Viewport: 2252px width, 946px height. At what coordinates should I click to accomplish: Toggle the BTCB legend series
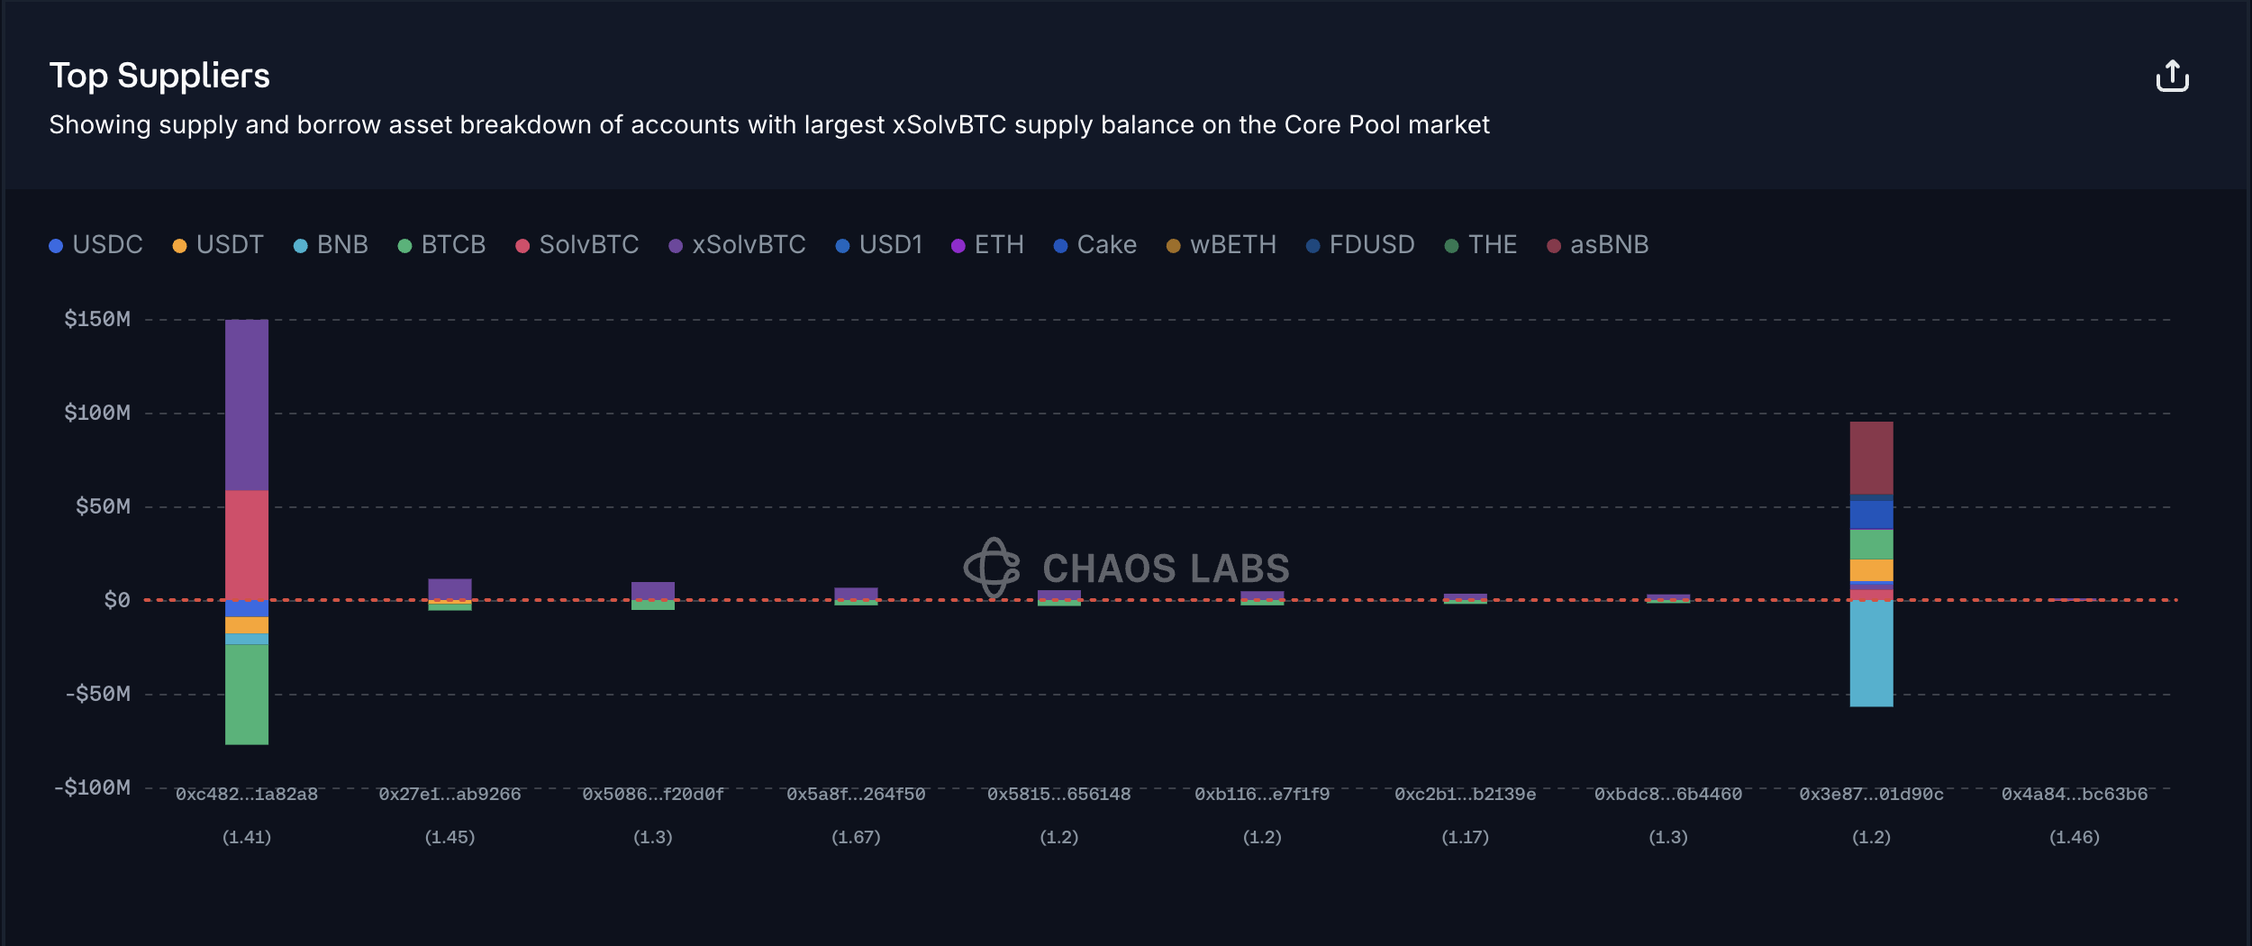tap(441, 245)
